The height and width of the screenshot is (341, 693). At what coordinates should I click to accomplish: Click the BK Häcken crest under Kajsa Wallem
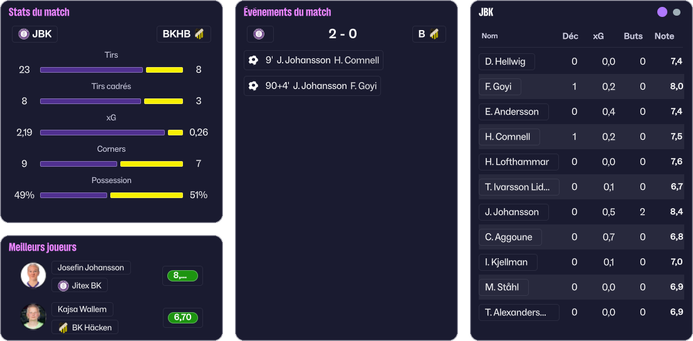[x=63, y=327]
